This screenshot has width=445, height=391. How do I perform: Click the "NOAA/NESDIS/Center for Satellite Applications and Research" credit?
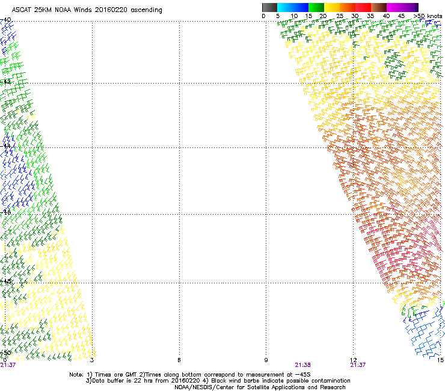260,387
